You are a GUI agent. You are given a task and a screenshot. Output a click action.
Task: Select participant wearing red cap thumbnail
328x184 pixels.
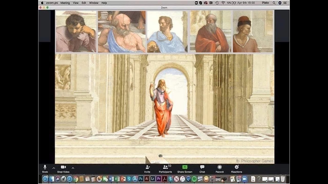coord(253,31)
